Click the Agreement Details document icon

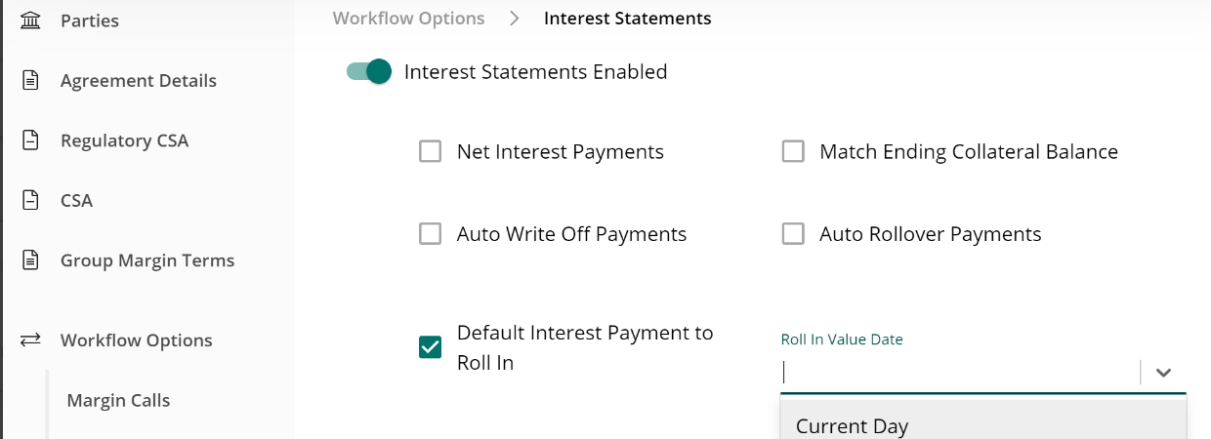(31, 80)
